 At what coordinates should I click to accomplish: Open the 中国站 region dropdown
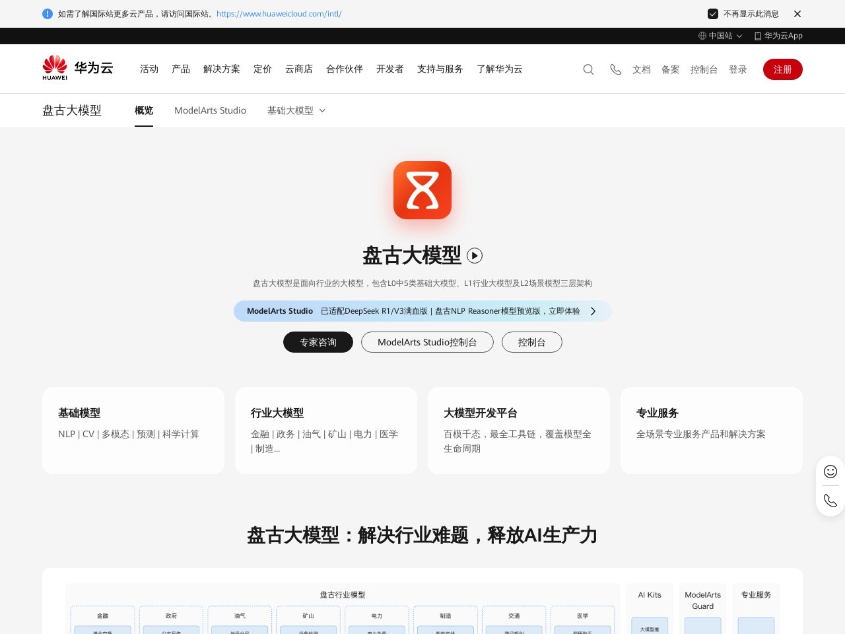(x=720, y=36)
